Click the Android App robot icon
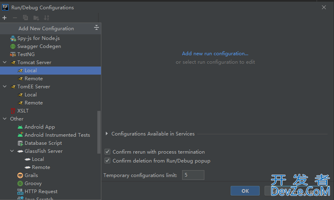This screenshot has width=334, height=200. [x=20, y=127]
